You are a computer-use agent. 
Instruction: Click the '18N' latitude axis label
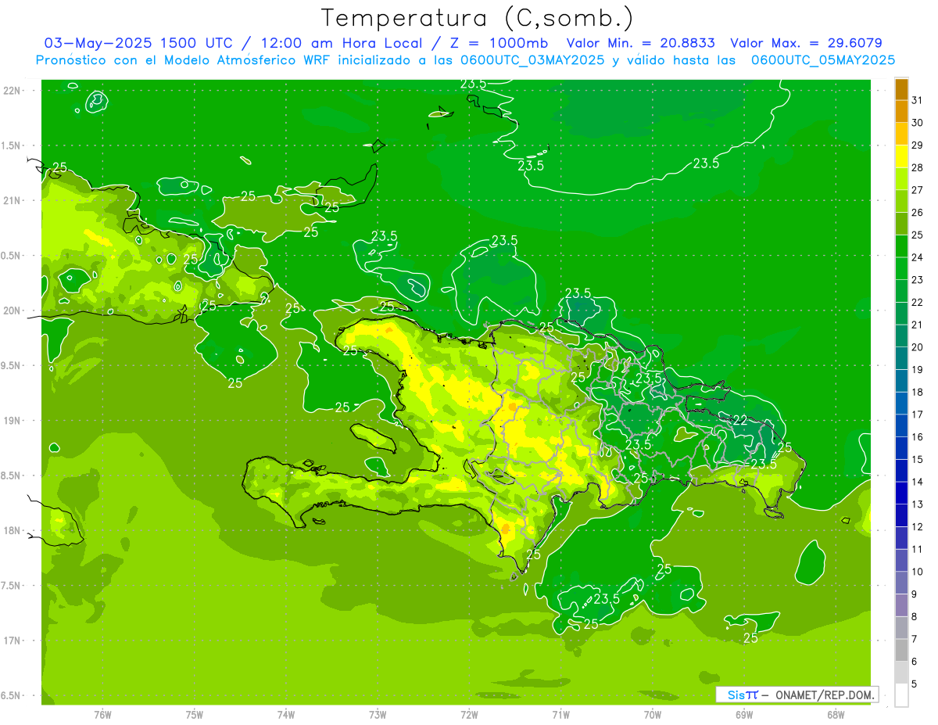[x=12, y=531]
